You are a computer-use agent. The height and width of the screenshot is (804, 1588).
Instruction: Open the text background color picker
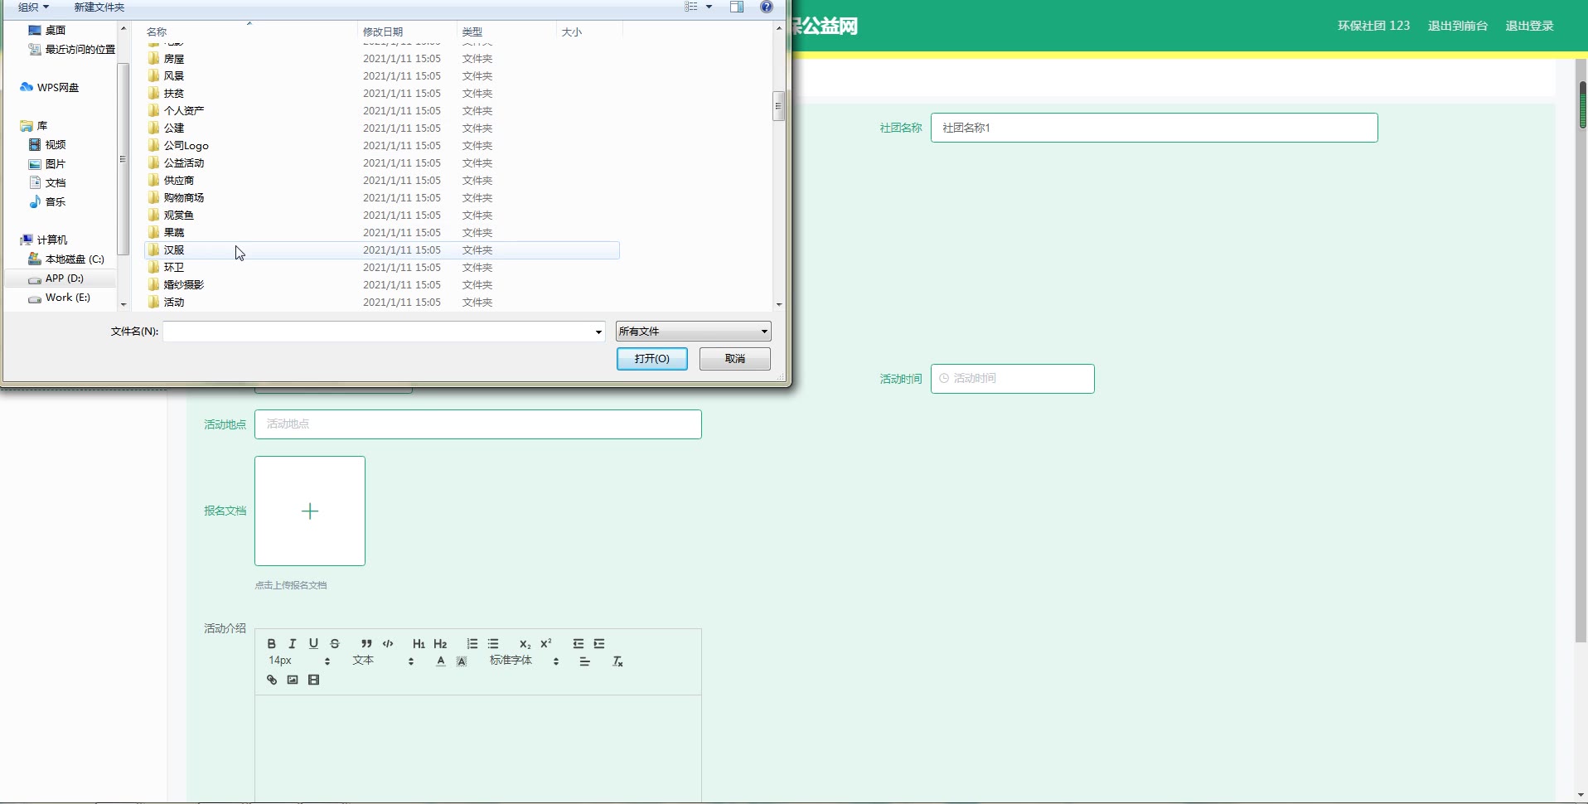(462, 661)
